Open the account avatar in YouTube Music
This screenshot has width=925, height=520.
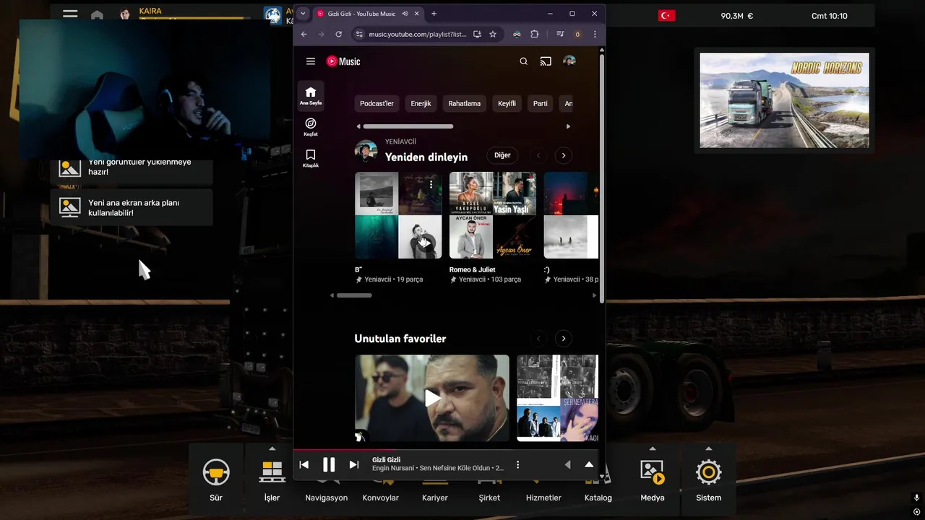click(569, 61)
